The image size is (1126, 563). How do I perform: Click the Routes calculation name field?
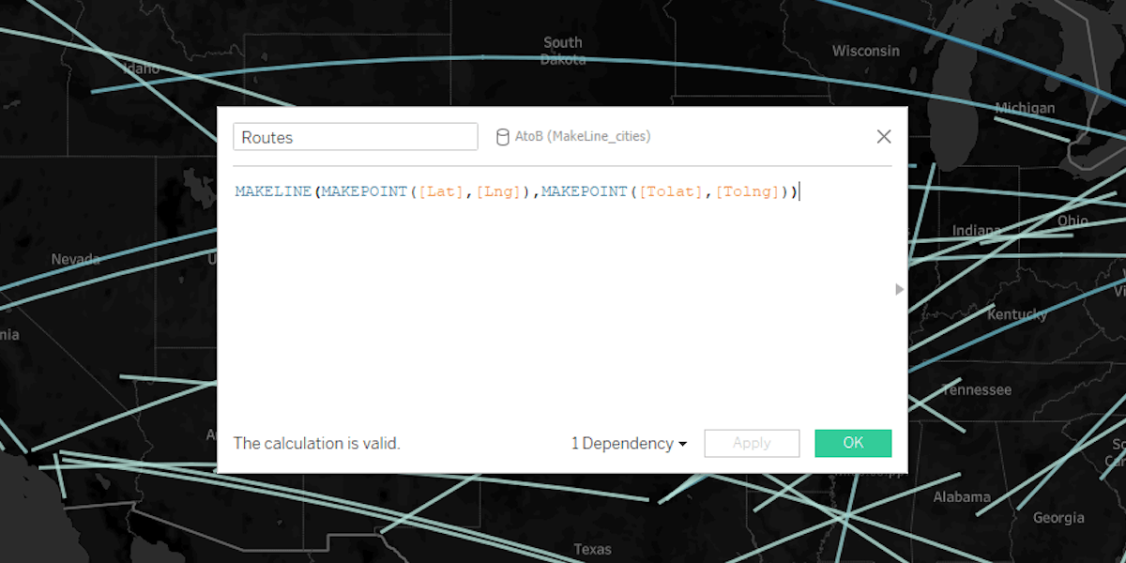(x=356, y=137)
